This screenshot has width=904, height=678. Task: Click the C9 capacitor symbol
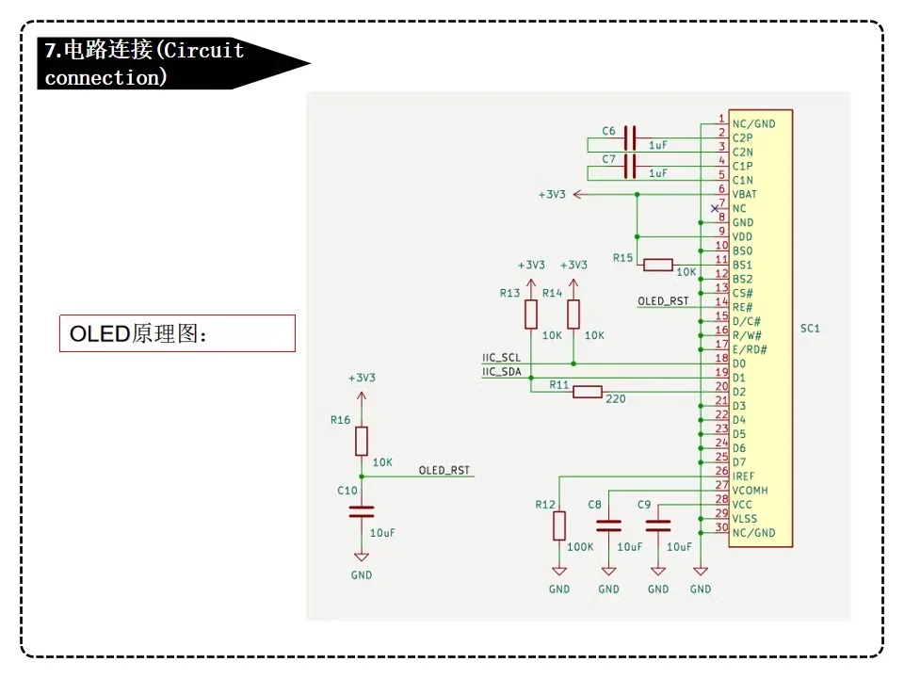(x=658, y=525)
